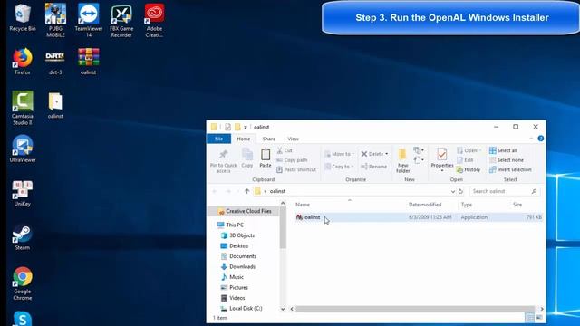Open the Explorer help icon
This screenshot has width=580, height=326.
(x=541, y=139)
